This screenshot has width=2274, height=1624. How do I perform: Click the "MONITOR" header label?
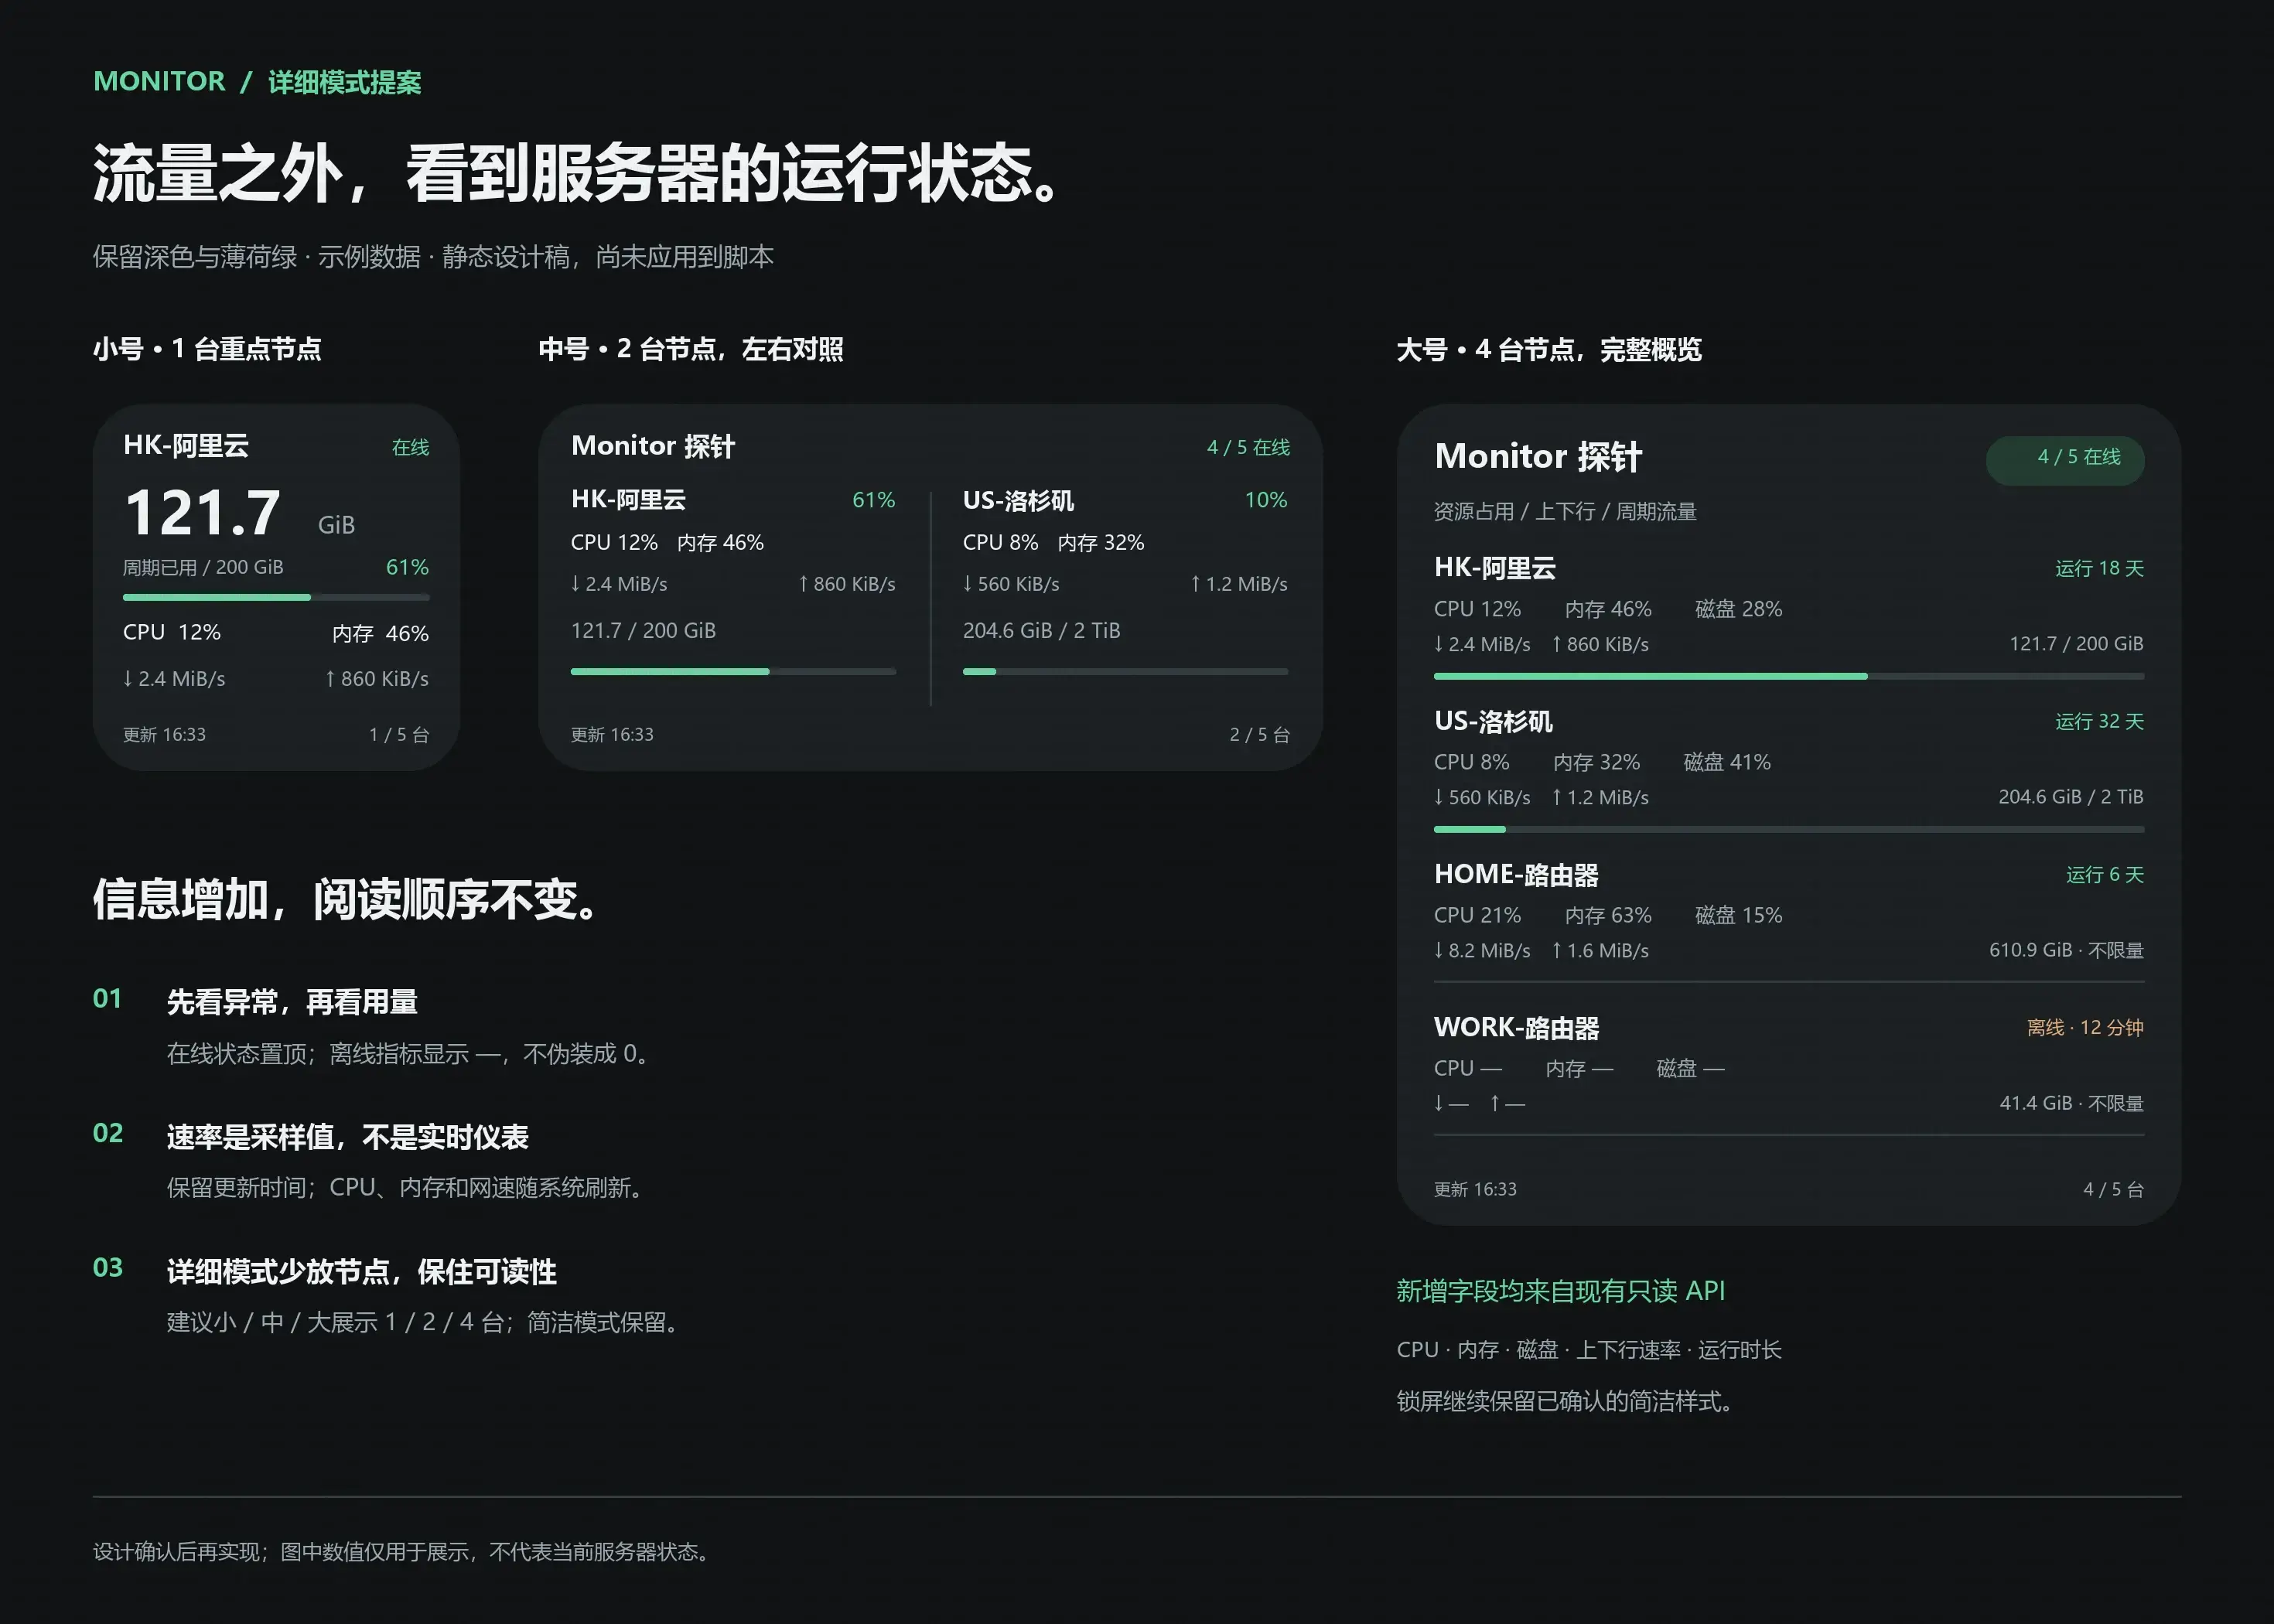pyautogui.click(x=159, y=81)
